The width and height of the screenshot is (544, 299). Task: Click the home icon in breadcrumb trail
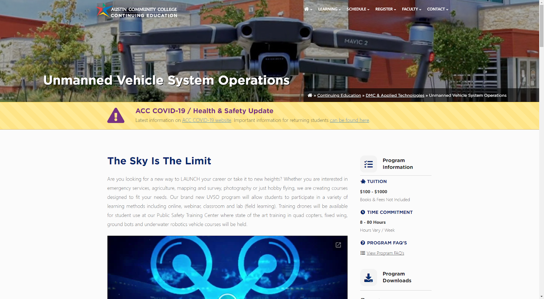tap(310, 95)
